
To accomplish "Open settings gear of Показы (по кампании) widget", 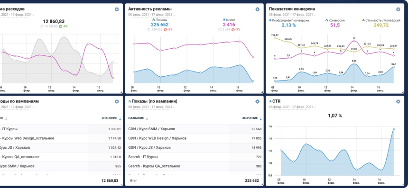I will coord(257,101).
